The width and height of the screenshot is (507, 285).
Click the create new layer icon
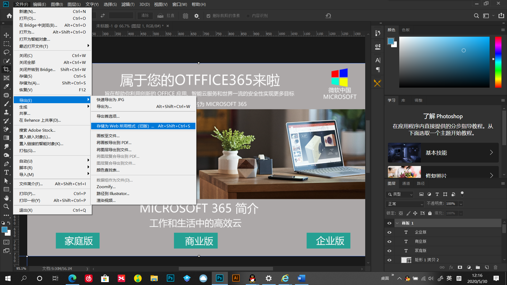[487, 267]
